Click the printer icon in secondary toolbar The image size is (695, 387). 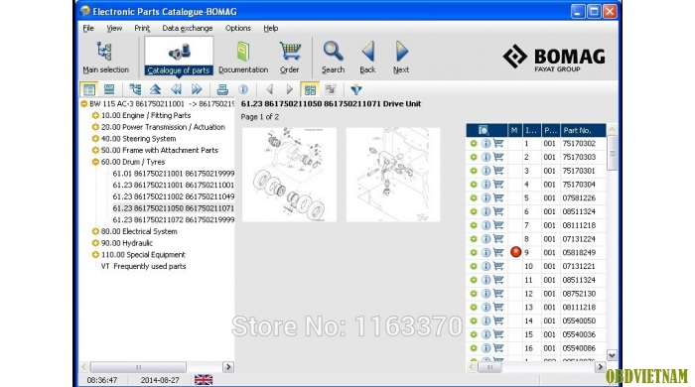[x=222, y=89]
